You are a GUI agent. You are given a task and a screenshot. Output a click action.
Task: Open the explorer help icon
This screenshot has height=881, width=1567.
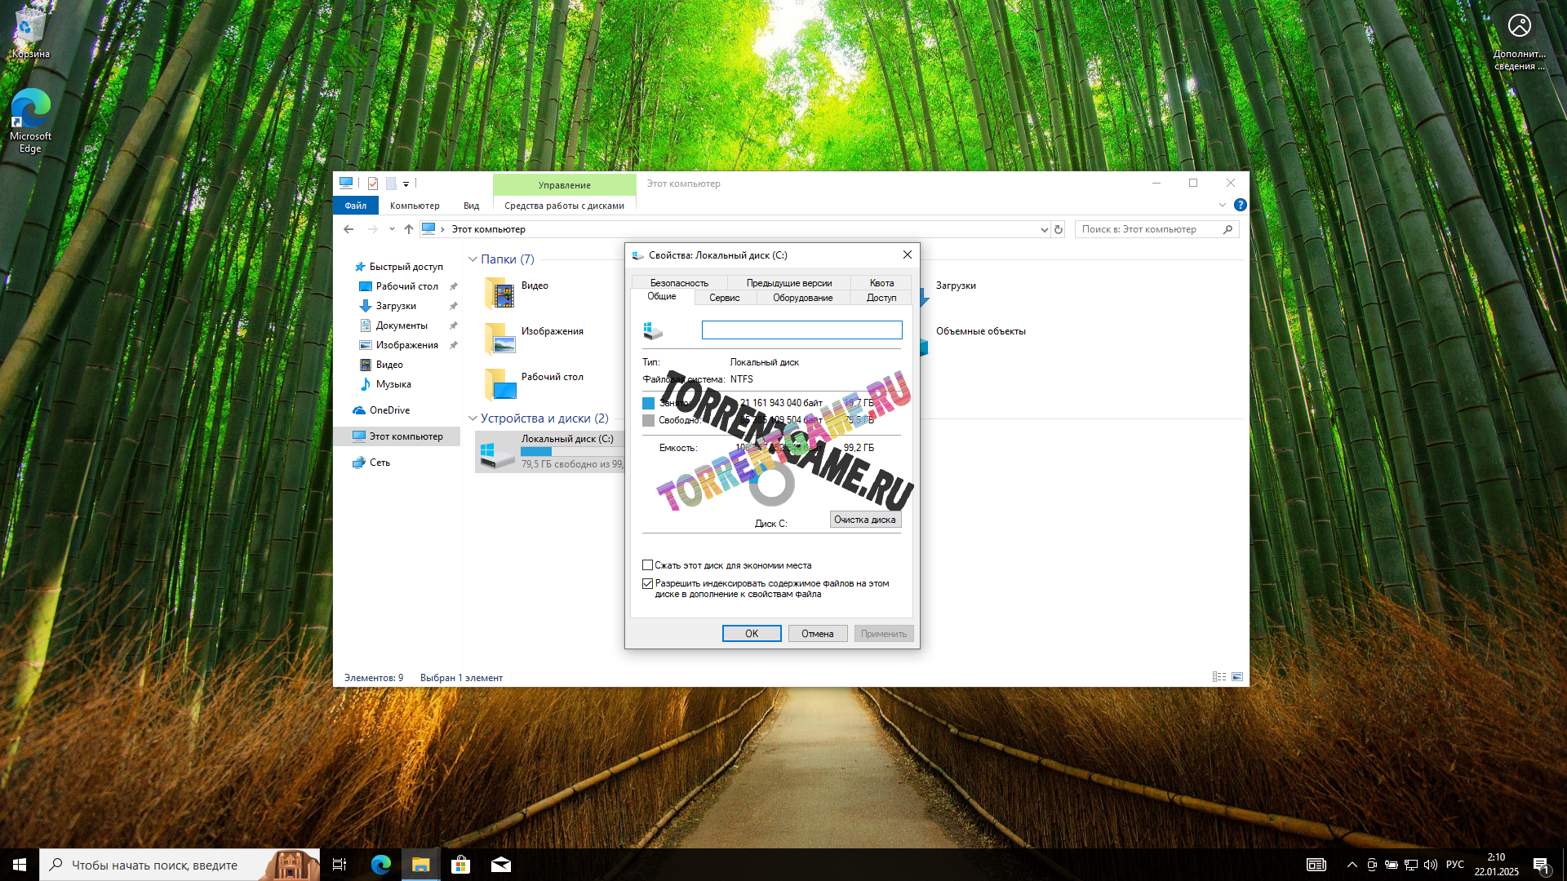point(1240,205)
